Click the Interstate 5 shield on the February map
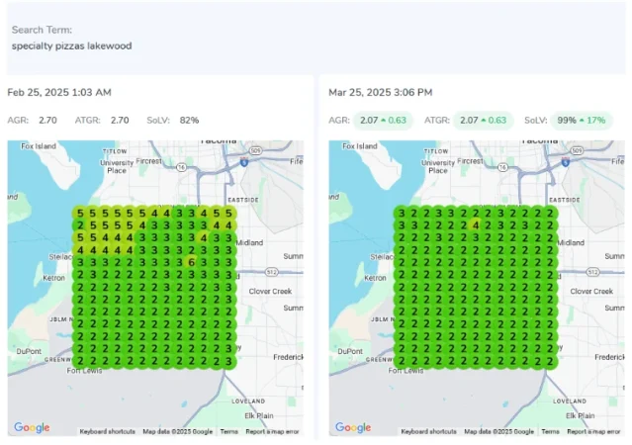 pos(243,162)
